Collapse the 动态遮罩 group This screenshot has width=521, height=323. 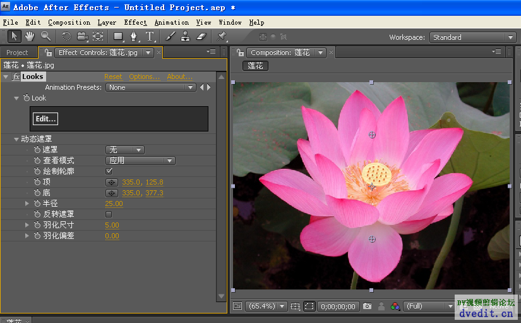(16, 139)
